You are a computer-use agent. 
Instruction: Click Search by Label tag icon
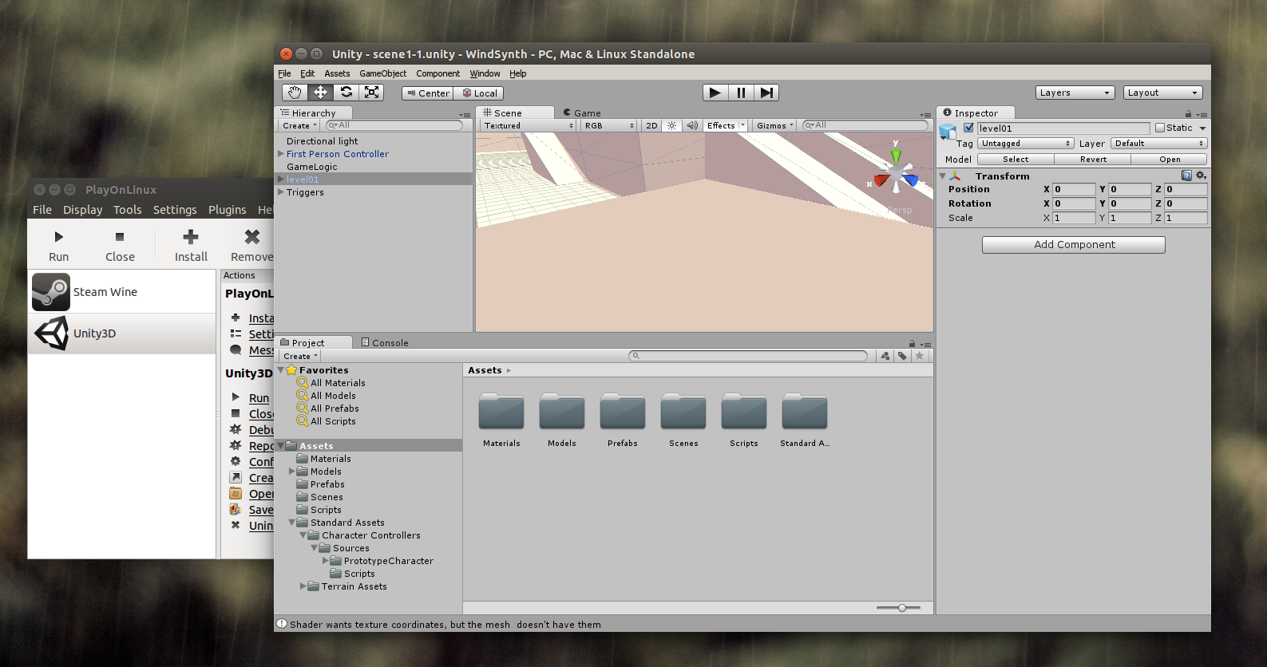click(902, 356)
